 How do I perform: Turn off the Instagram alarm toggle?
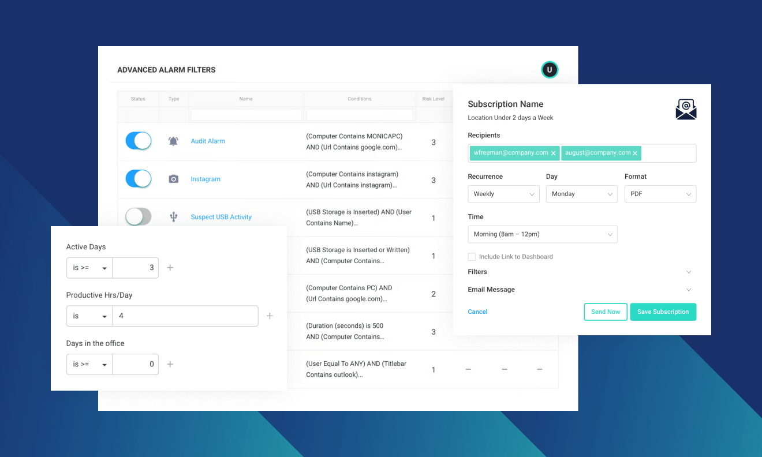click(139, 179)
